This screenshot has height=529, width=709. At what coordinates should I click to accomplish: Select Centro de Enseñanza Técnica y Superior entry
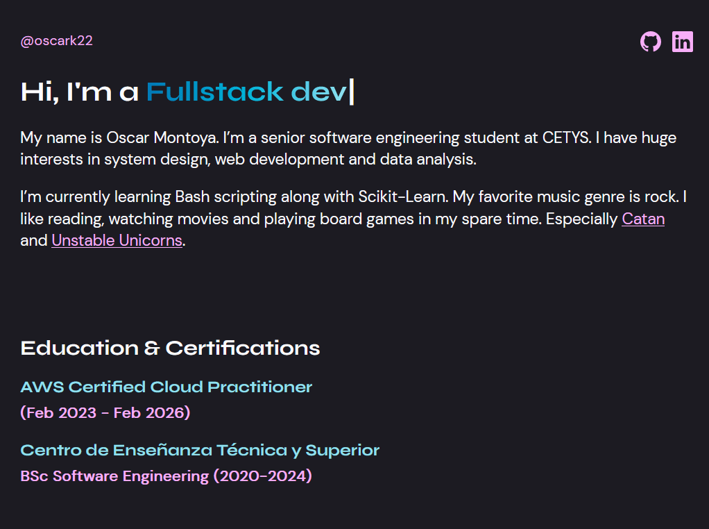pyautogui.click(x=200, y=450)
